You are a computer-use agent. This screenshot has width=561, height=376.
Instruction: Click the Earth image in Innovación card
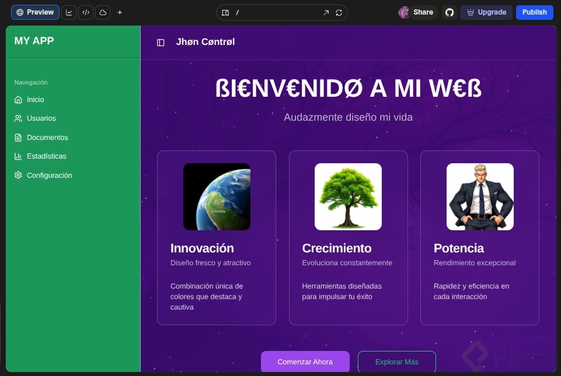tap(217, 197)
